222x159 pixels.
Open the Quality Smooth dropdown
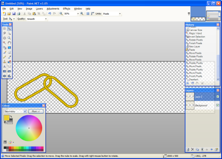click(x=46, y=19)
